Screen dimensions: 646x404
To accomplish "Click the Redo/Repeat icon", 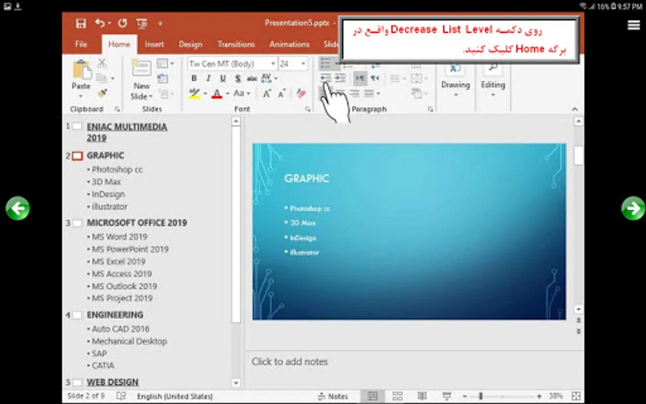I will [122, 23].
